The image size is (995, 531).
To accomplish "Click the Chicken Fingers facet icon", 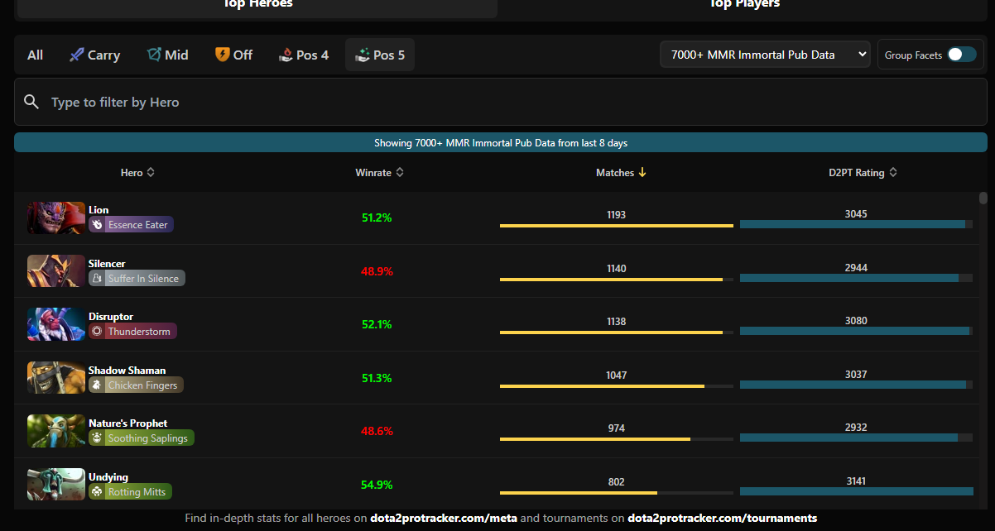I will coord(97,385).
